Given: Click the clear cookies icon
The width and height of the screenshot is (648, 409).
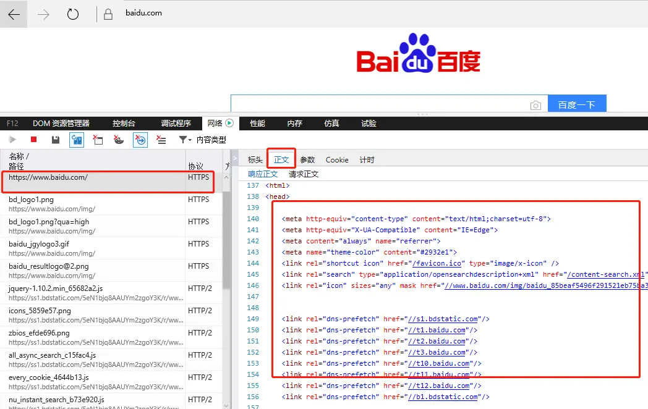Looking at the screenshot, I should [119, 140].
